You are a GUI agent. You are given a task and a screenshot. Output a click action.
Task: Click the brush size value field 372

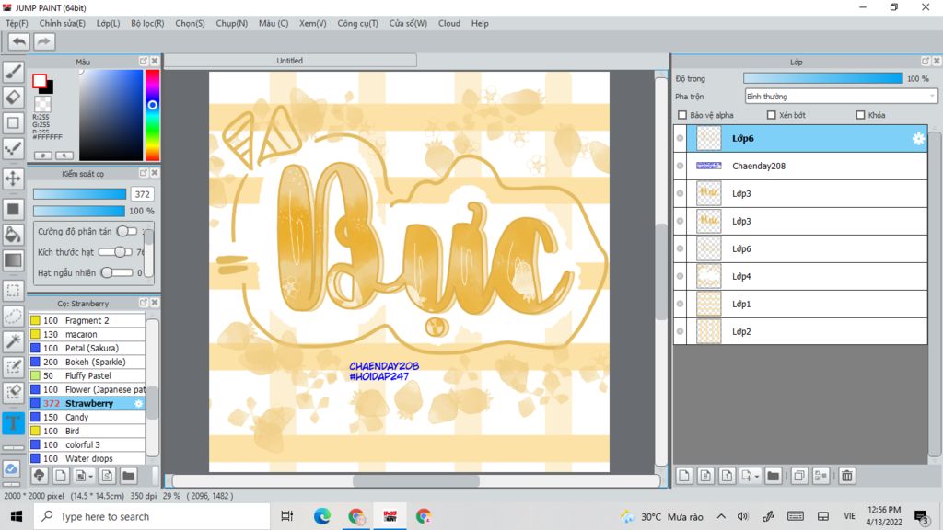point(143,194)
